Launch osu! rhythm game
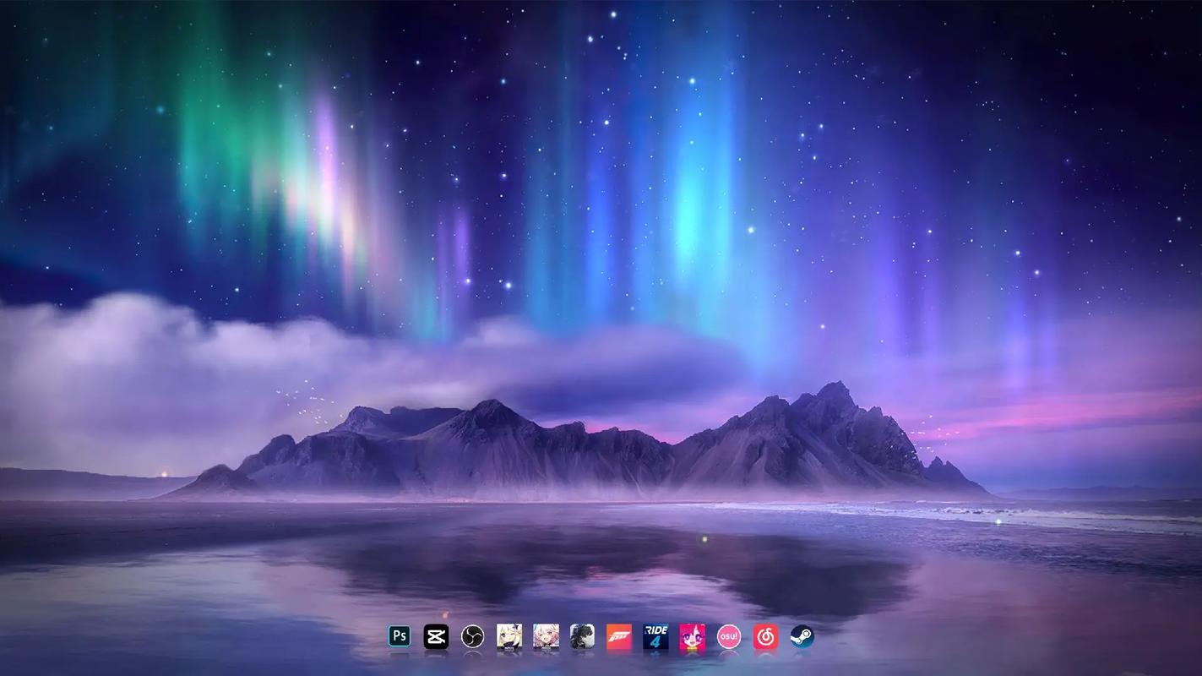This screenshot has height=676, width=1202. pos(729,636)
